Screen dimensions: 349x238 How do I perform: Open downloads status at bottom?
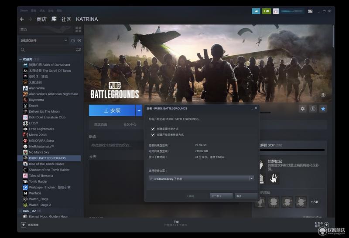[176, 223]
